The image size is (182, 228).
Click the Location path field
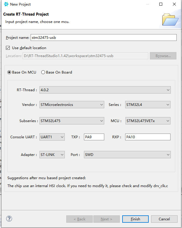[85, 56]
